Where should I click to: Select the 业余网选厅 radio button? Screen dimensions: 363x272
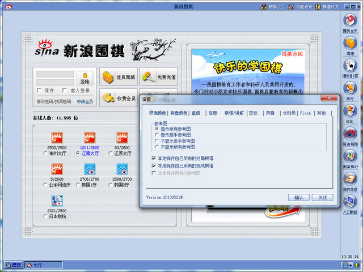(x=45, y=185)
